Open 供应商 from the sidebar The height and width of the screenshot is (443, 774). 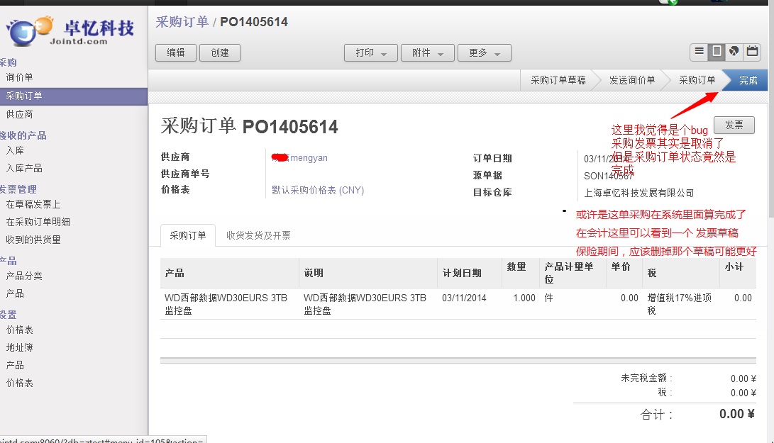pyautogui.click(x=20, y=114)
